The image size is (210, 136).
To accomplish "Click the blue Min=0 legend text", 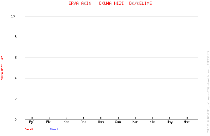I will point(54,129).
